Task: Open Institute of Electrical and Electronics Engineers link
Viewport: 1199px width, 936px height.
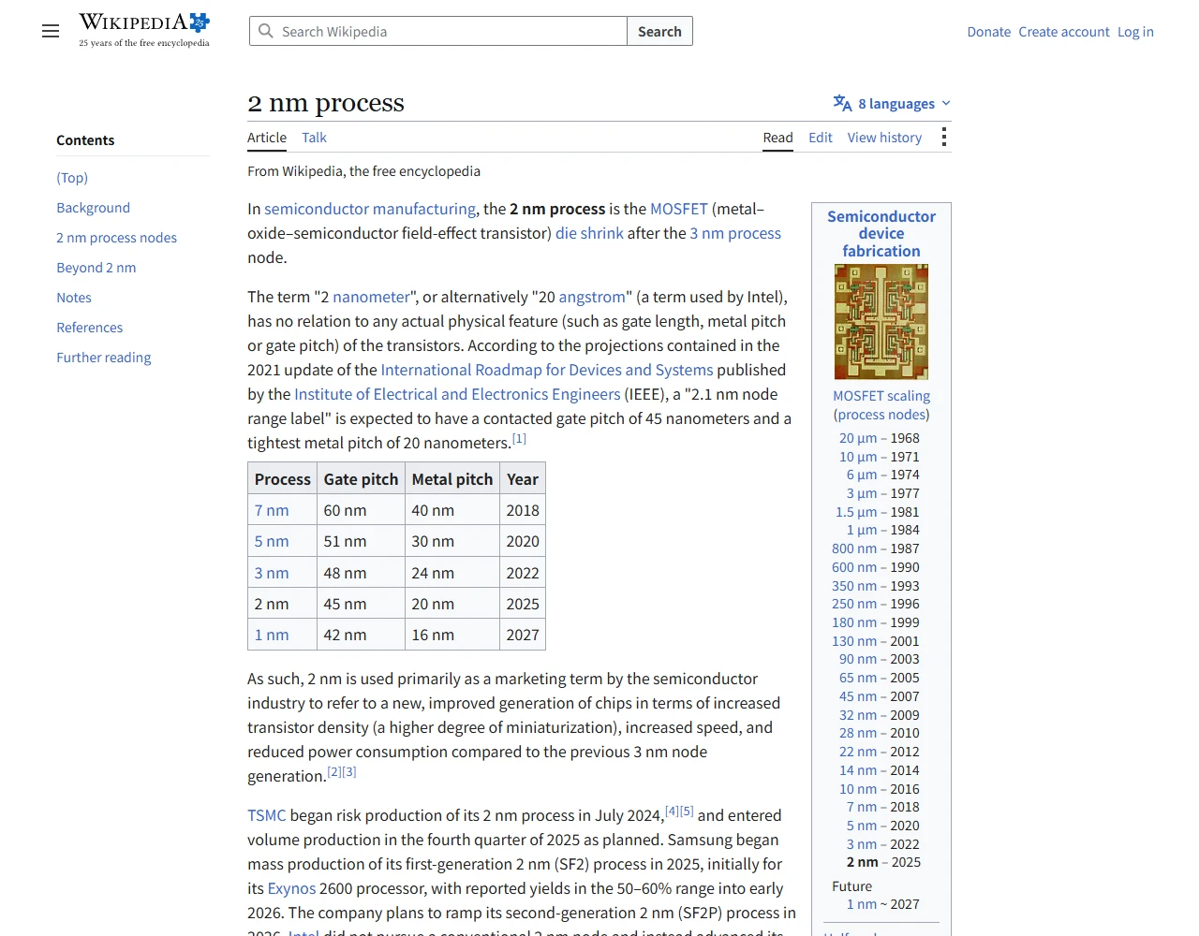Action: [457, 394]
